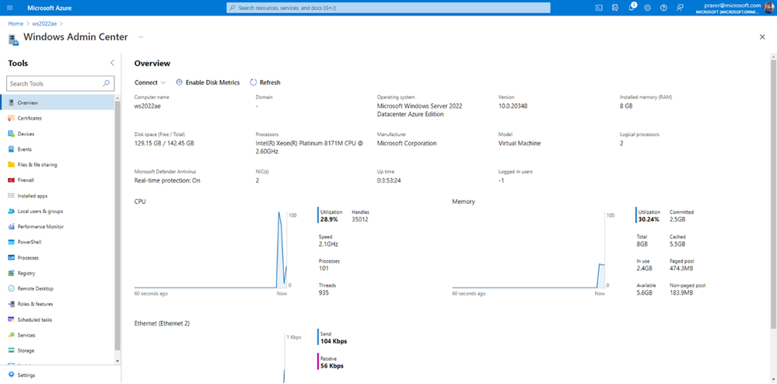Viewport: 777px width, 384px height.
Task: Open the notifications bell
Action: click(632, 8)
